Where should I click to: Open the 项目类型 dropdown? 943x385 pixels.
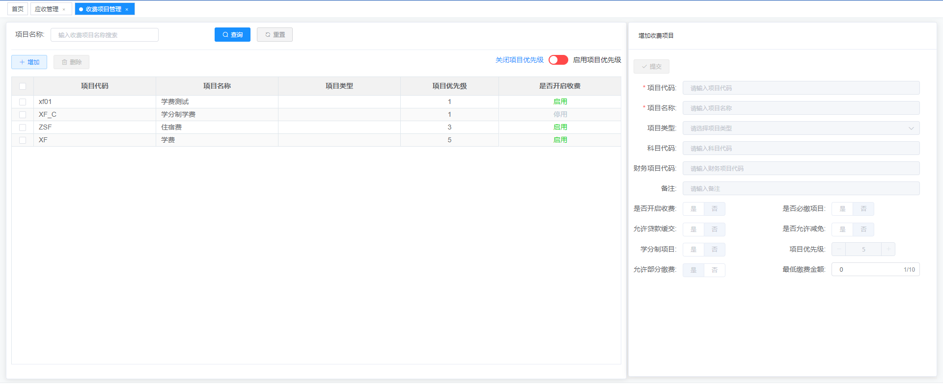tap(801, 128)
